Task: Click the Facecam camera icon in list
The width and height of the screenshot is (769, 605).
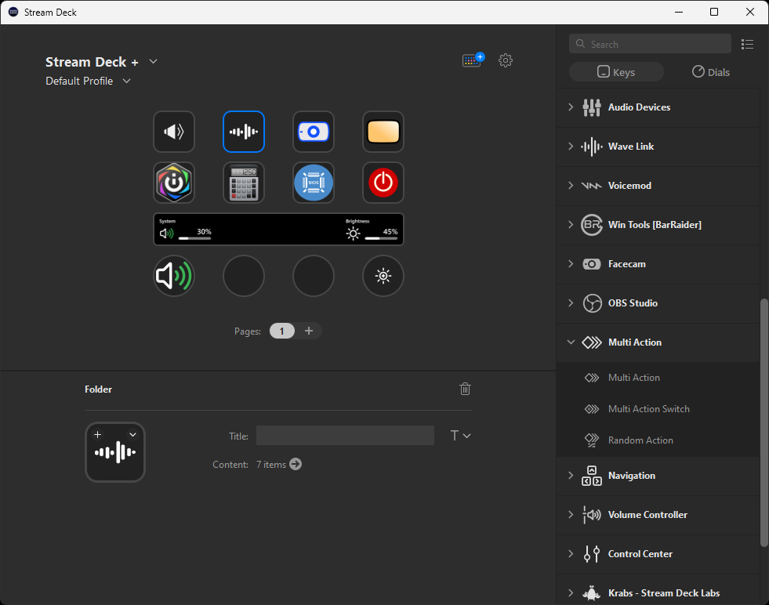Action: (x=592, y=264)
